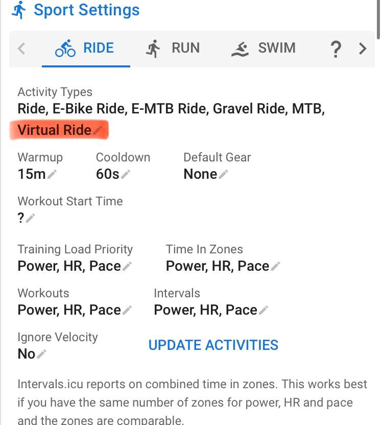The image size is (383, 425).
Task: Click the Sport Settings heading
Action: (86, 10)
